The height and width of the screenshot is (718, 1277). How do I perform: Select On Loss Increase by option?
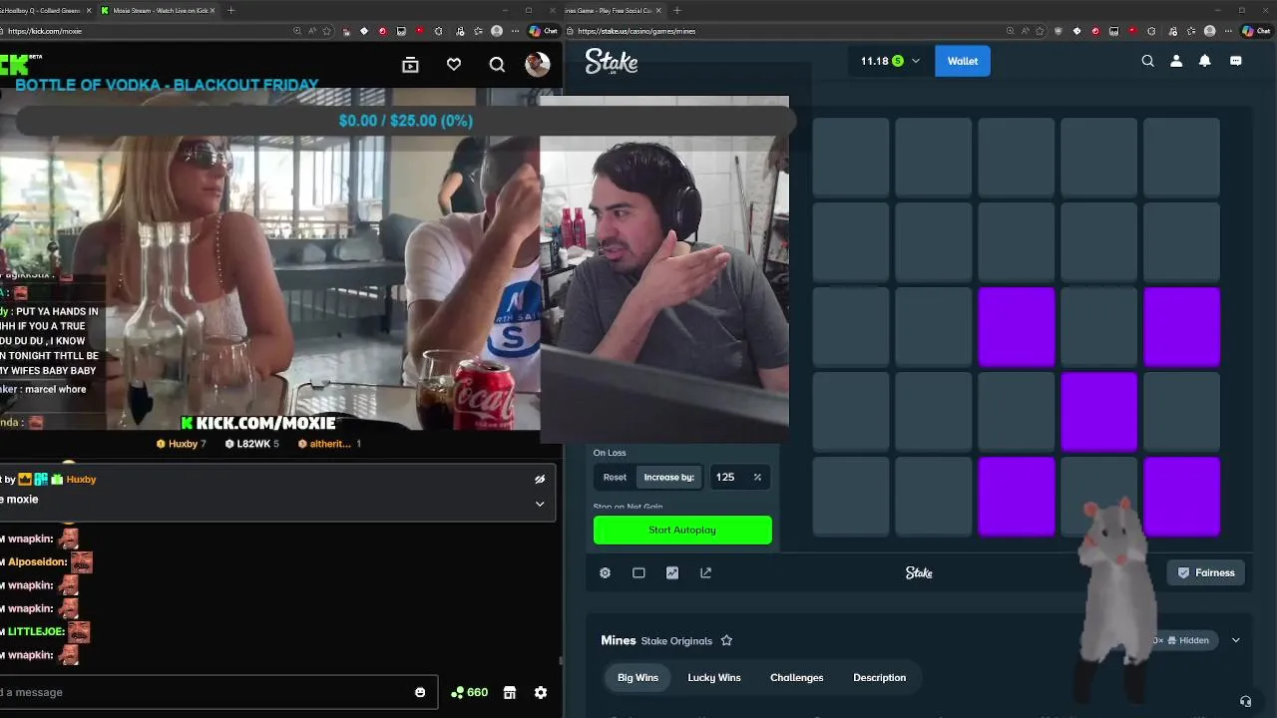pyautogui.click(x=668, y=477)
